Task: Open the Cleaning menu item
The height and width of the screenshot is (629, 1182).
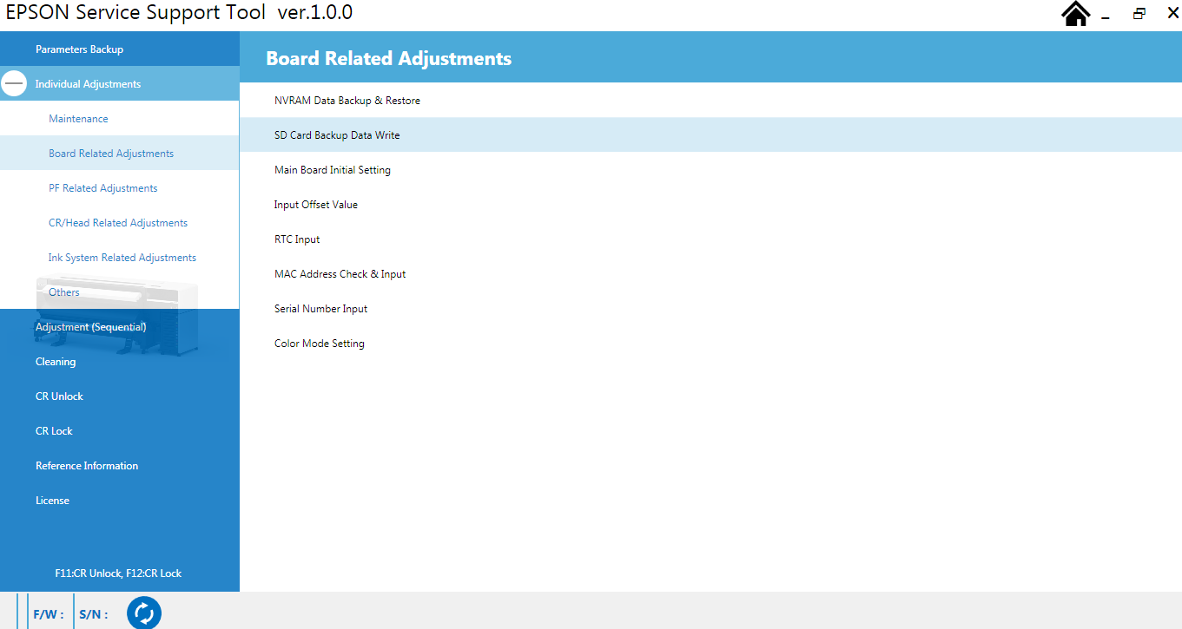Action: (56, 362)
